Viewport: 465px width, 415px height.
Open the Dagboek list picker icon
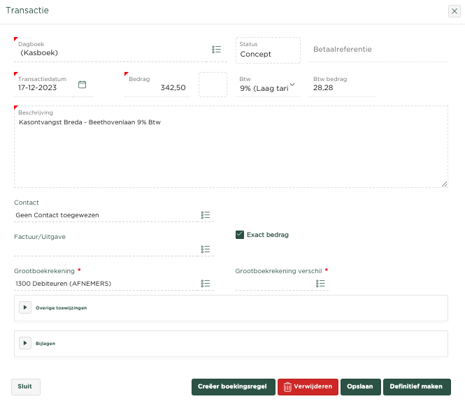coord(217,50)
